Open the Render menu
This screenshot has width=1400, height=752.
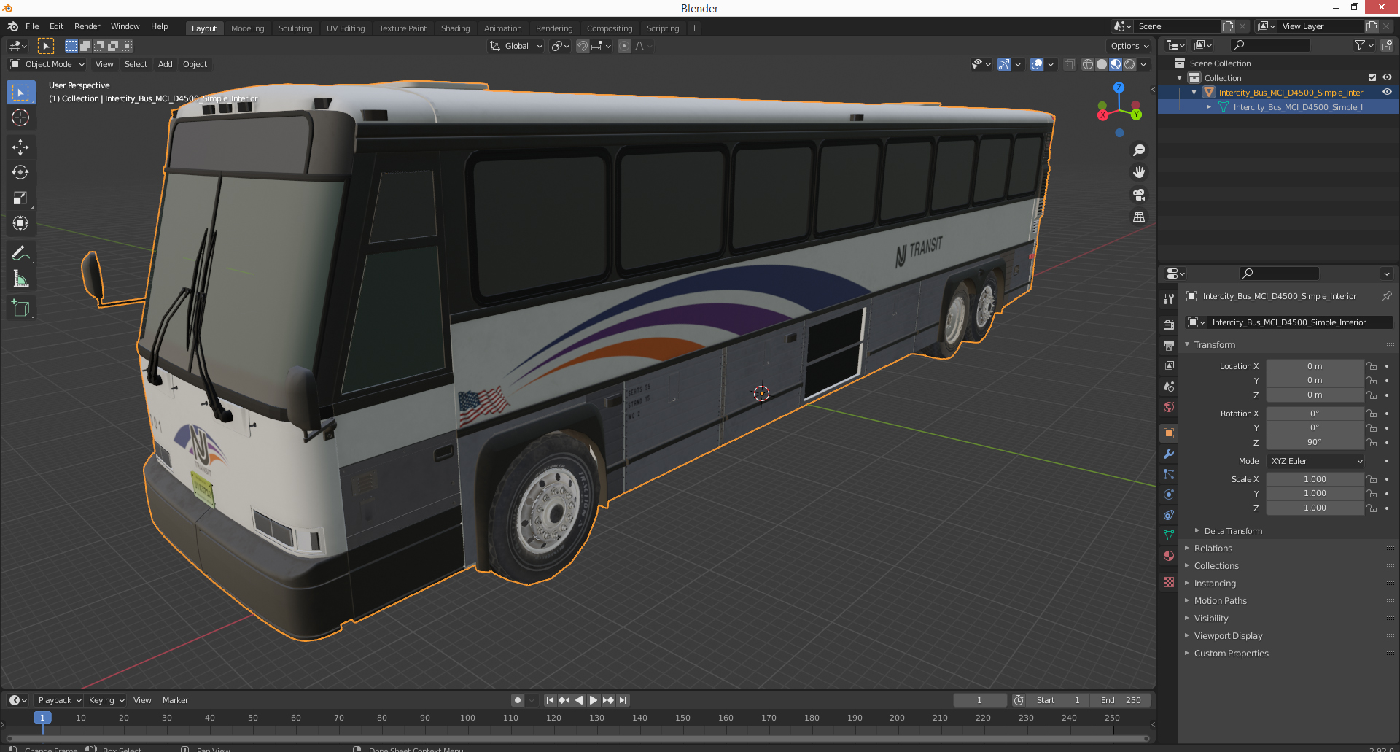point(87,26)
